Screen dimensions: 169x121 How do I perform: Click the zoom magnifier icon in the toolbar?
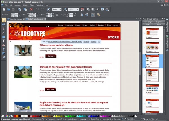65,9
